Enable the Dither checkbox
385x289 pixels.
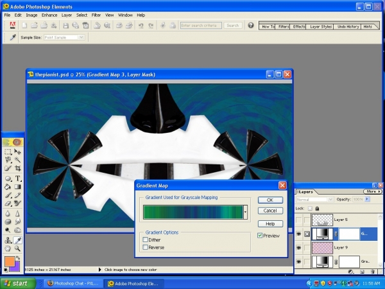145,240
